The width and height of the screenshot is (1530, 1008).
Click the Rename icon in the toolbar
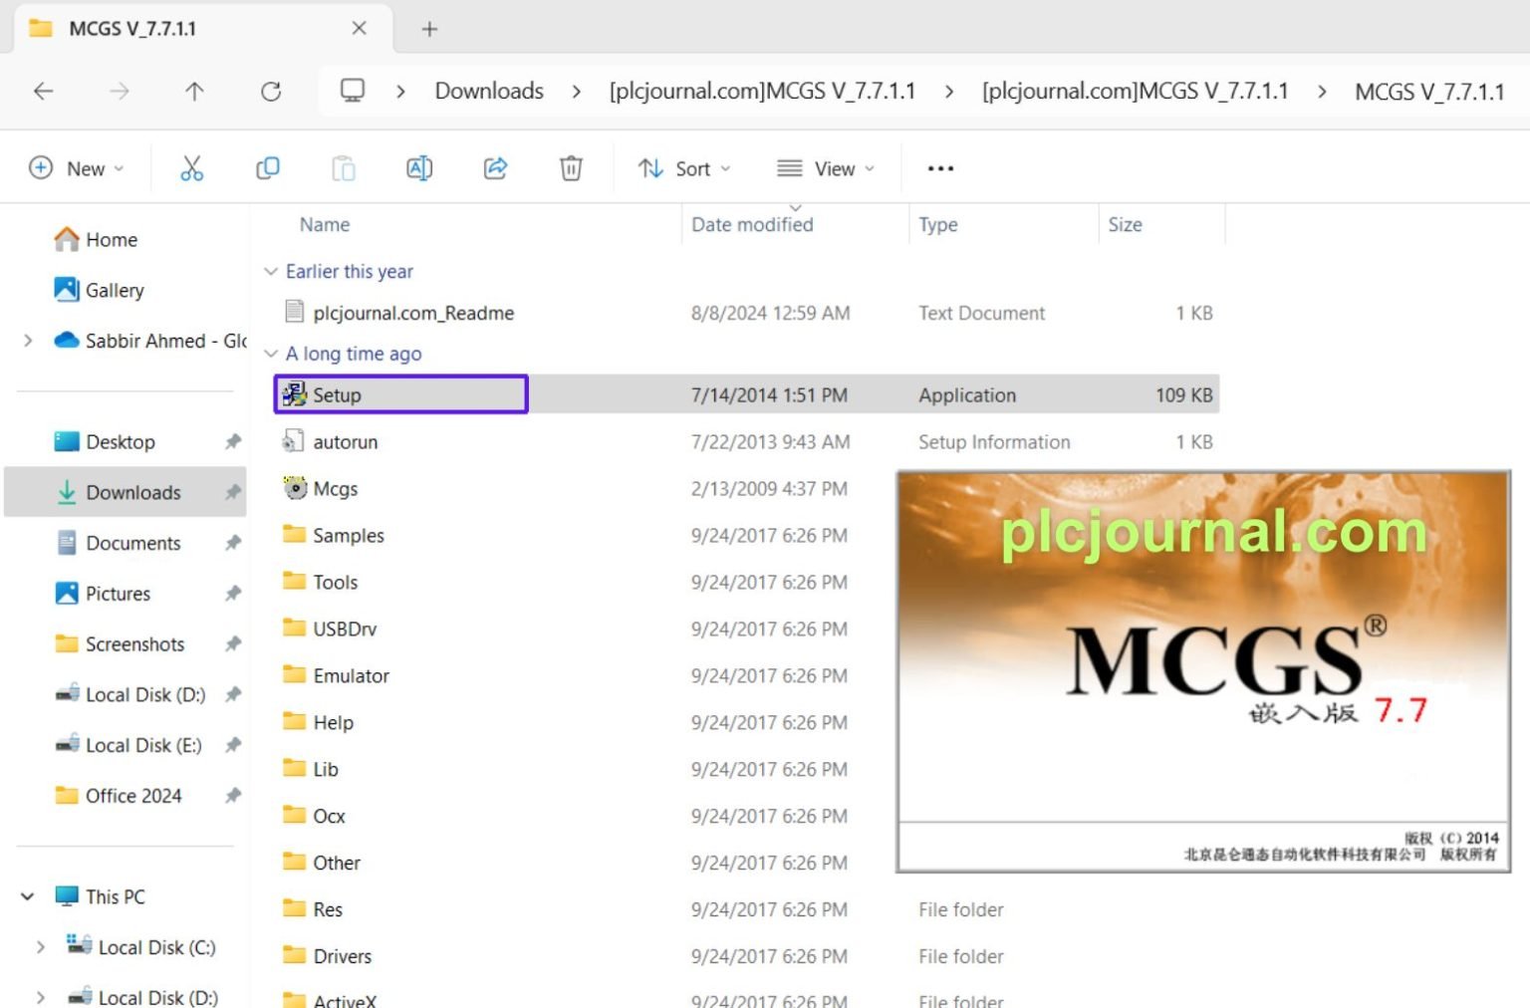pyautogui.click(x=419, y=167)
